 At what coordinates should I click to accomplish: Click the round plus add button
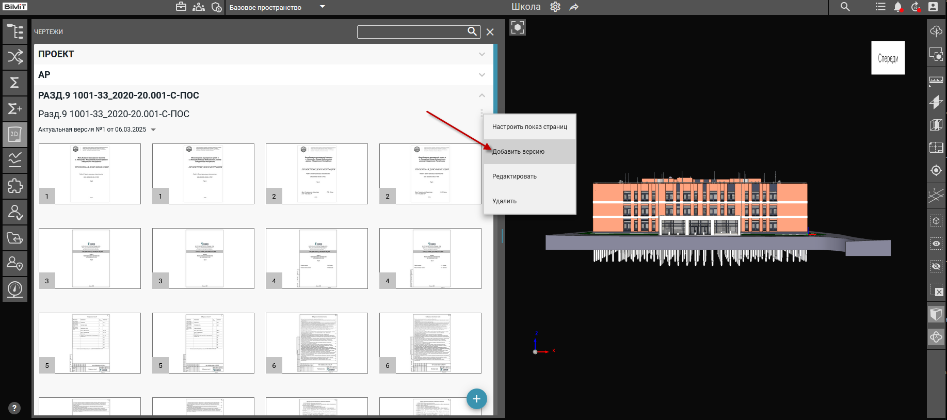click(x=476, y=399)
